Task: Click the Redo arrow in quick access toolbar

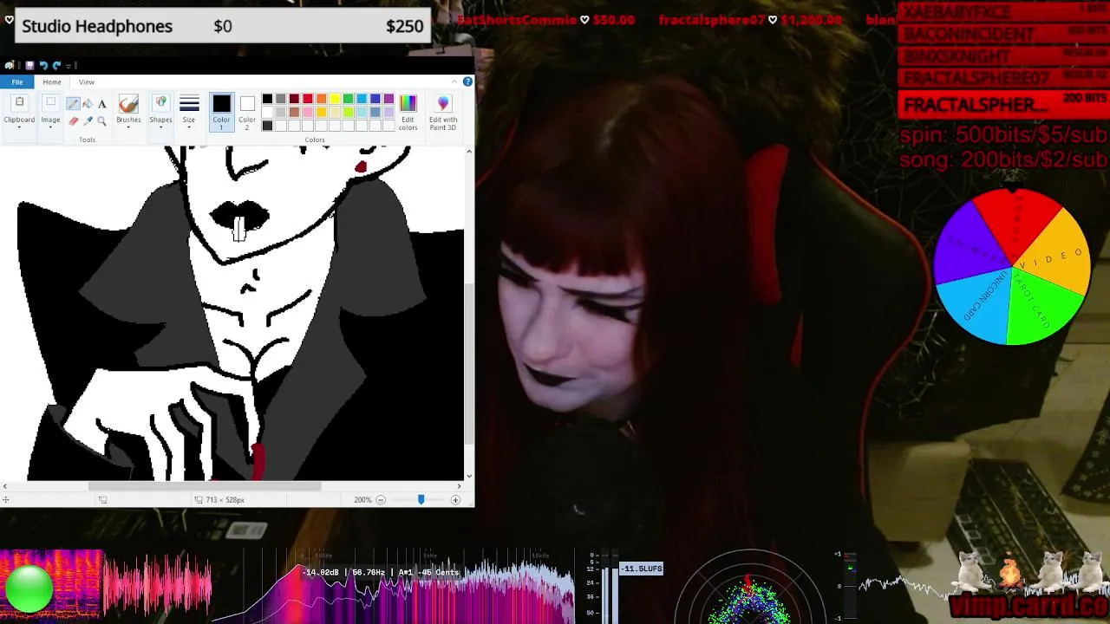Action: click(56, 65)
